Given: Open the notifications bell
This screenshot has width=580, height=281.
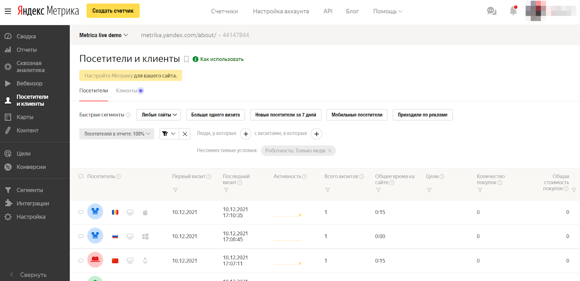Looking at the screenshot, I should point(513,11).
